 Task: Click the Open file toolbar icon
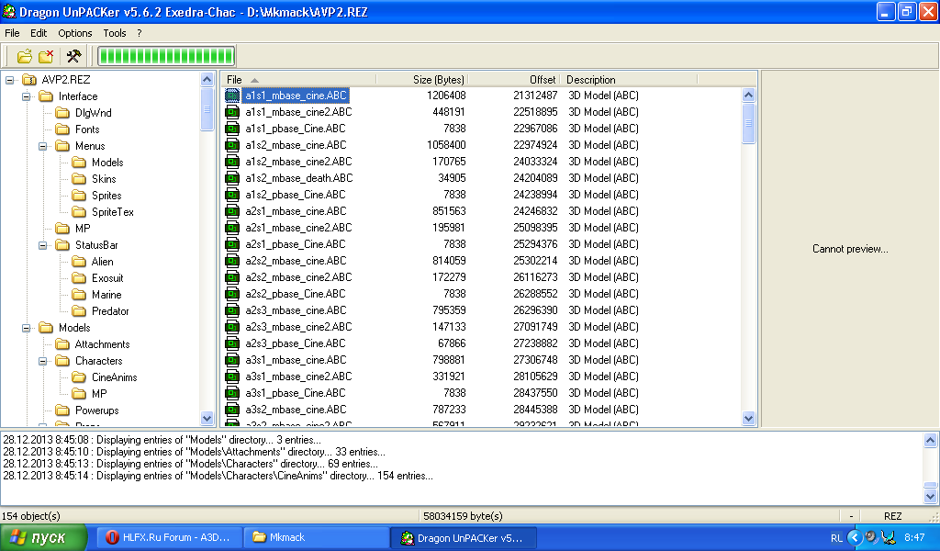pyautogui.click(x=24, y=56)
